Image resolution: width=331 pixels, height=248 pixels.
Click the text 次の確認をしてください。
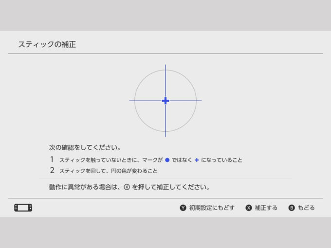(85, 147)
